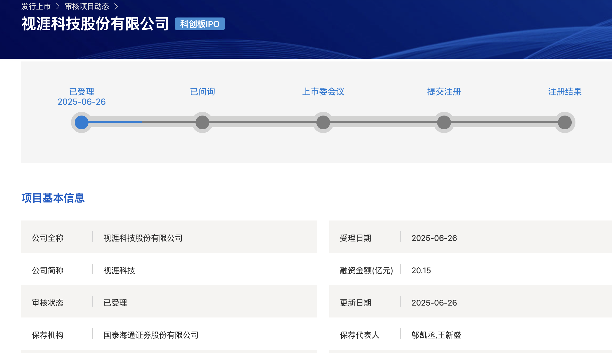The height and width of the screenshot is (353, 612).
Task: Click the 已受理 timeline node
Action: click(x=81, y=122)
